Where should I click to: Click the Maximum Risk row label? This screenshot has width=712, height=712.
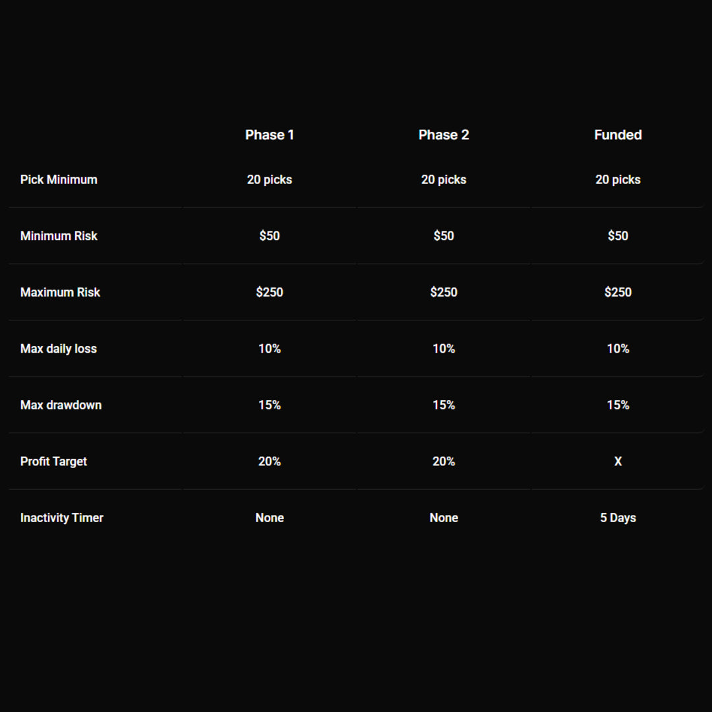60,292
